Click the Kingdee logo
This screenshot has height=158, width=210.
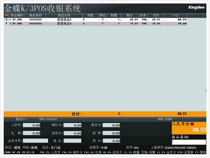click(x=196, y=8)
